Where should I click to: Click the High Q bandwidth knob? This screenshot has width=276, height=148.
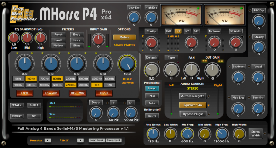pos(40,38)
